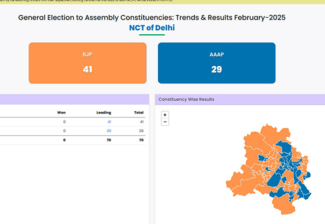Select the southernmost orange constituency on map
The height and width of the screenshot is (224, 325).
(x=284, y=205)
